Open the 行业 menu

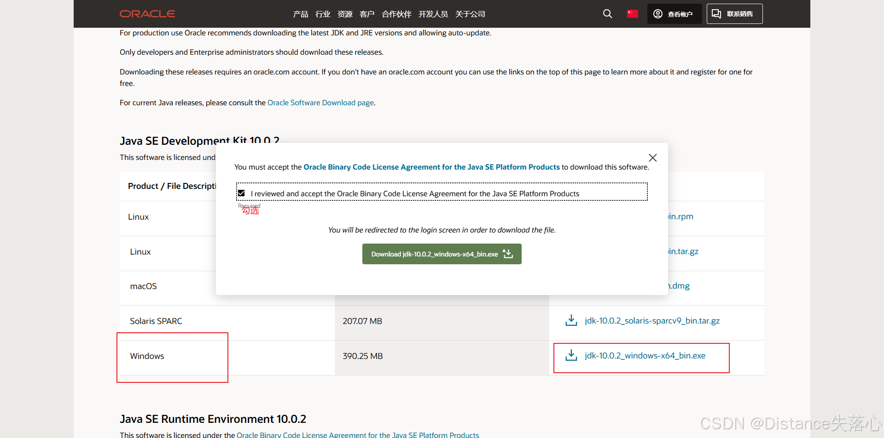point(323,14)
